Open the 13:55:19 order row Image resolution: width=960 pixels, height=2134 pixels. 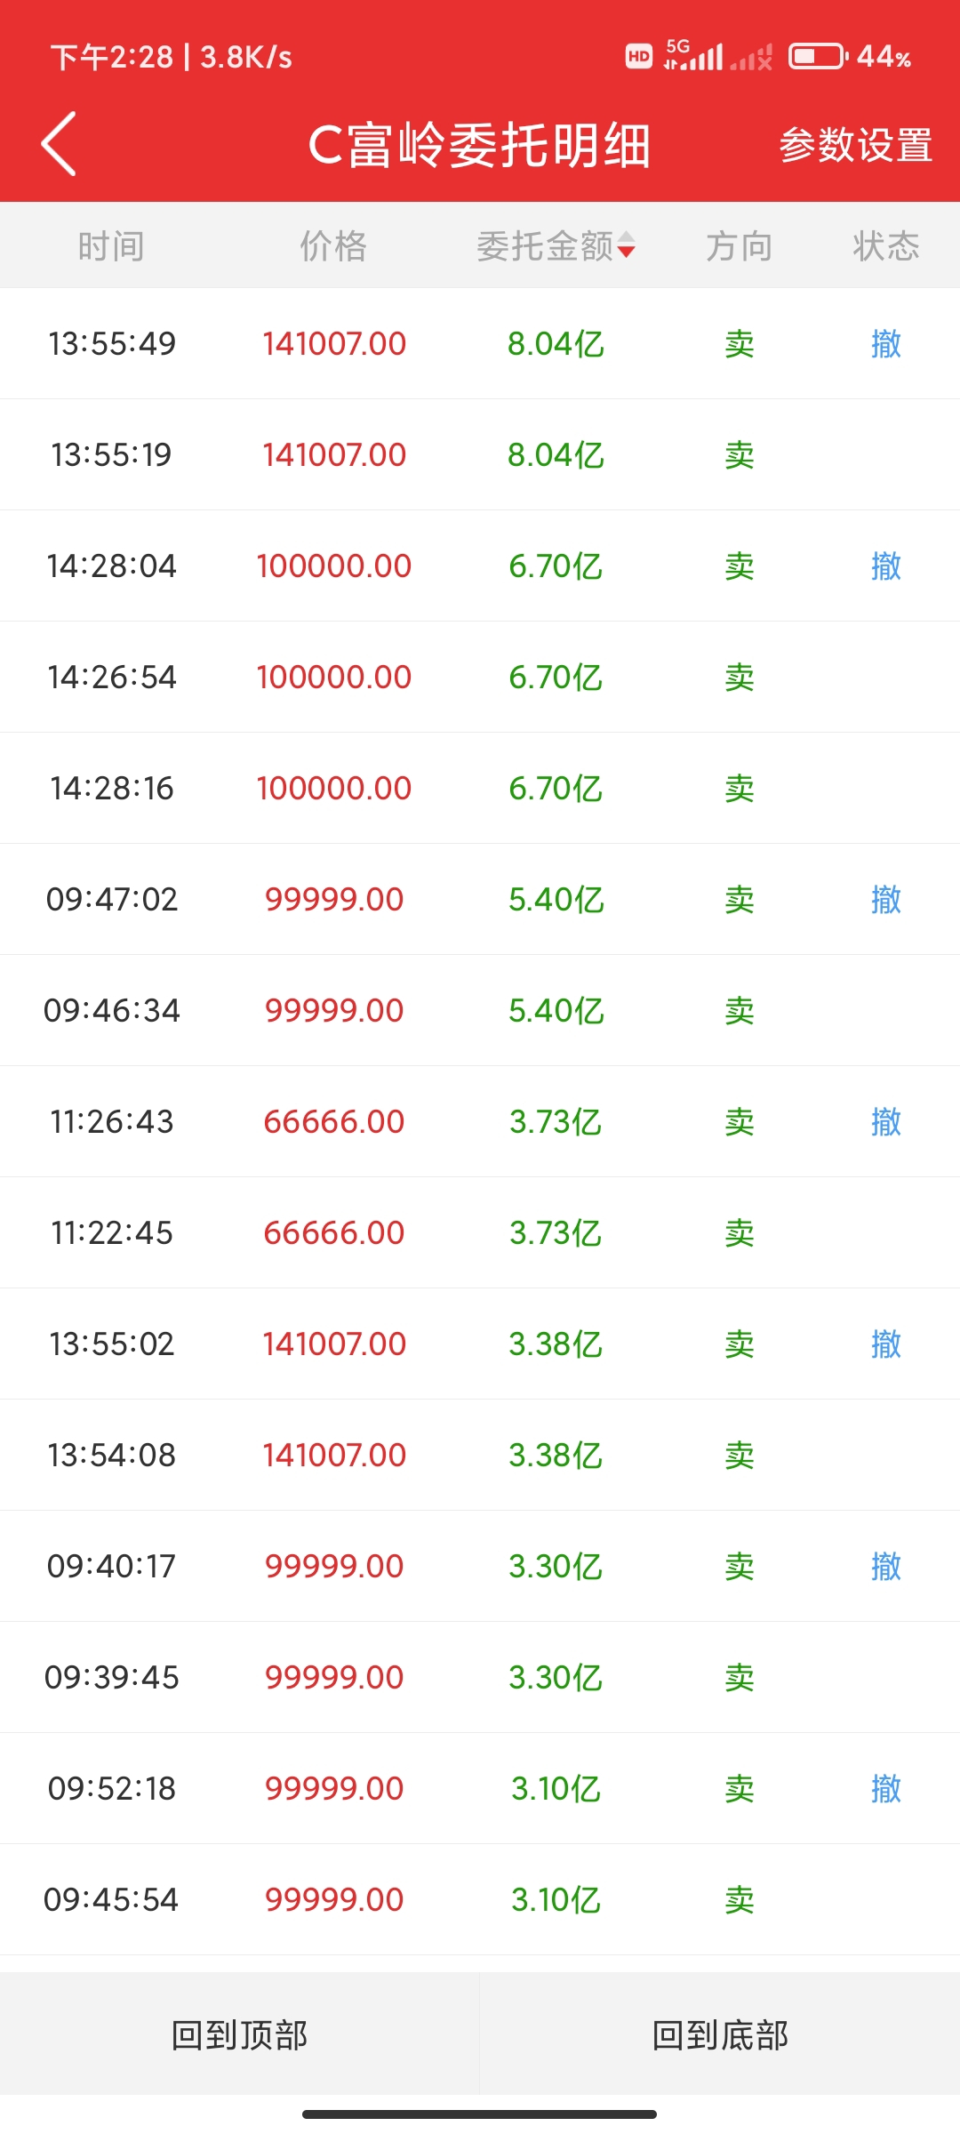coord(480,454)
